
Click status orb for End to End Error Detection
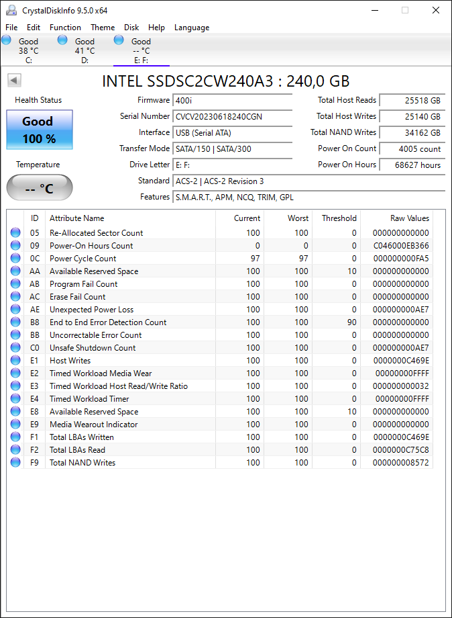pyautogui.click(x=15, y=322)
